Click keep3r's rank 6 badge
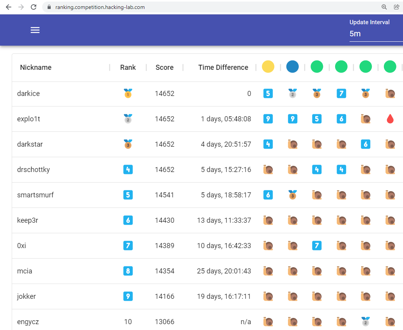Screen dimensions: 403x330 [128, 220]
